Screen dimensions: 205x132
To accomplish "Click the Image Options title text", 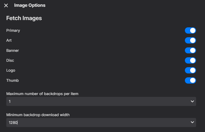I will (30, 5).
